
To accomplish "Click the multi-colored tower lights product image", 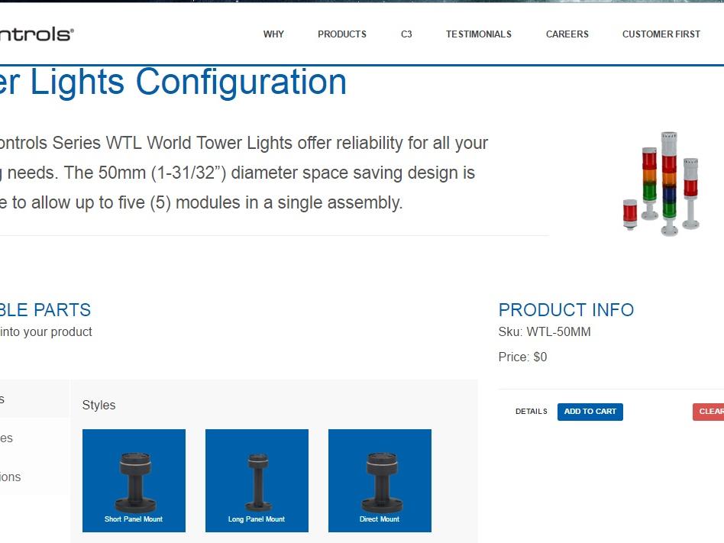I will tap(661, 185).
